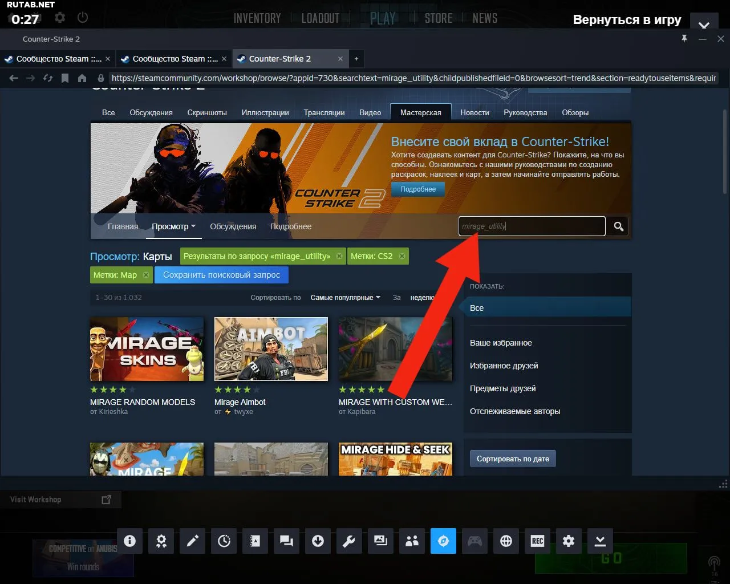Expand the 'Просмотр' dropdown menu

tap(173, 226)
